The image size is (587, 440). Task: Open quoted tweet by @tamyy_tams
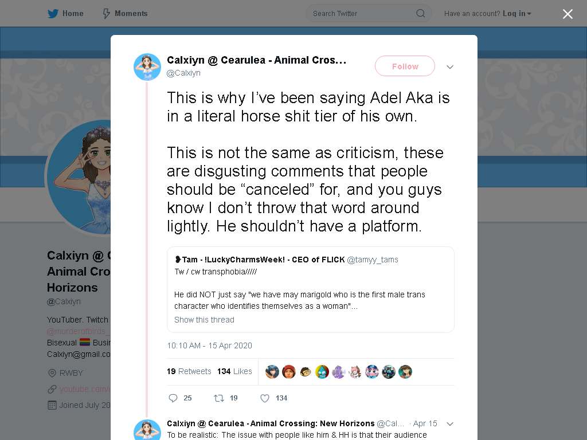(x=311, y=289)
